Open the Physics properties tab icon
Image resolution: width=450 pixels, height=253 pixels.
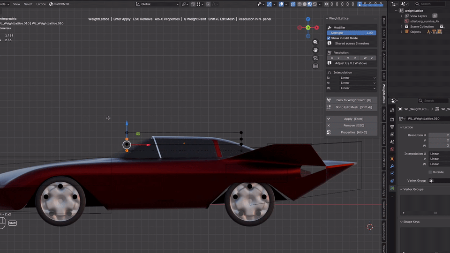(392, 173)
